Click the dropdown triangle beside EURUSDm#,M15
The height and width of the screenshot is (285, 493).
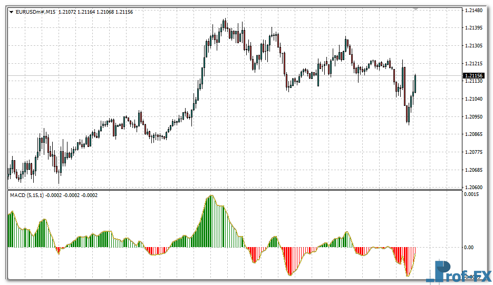coord(11,12)
